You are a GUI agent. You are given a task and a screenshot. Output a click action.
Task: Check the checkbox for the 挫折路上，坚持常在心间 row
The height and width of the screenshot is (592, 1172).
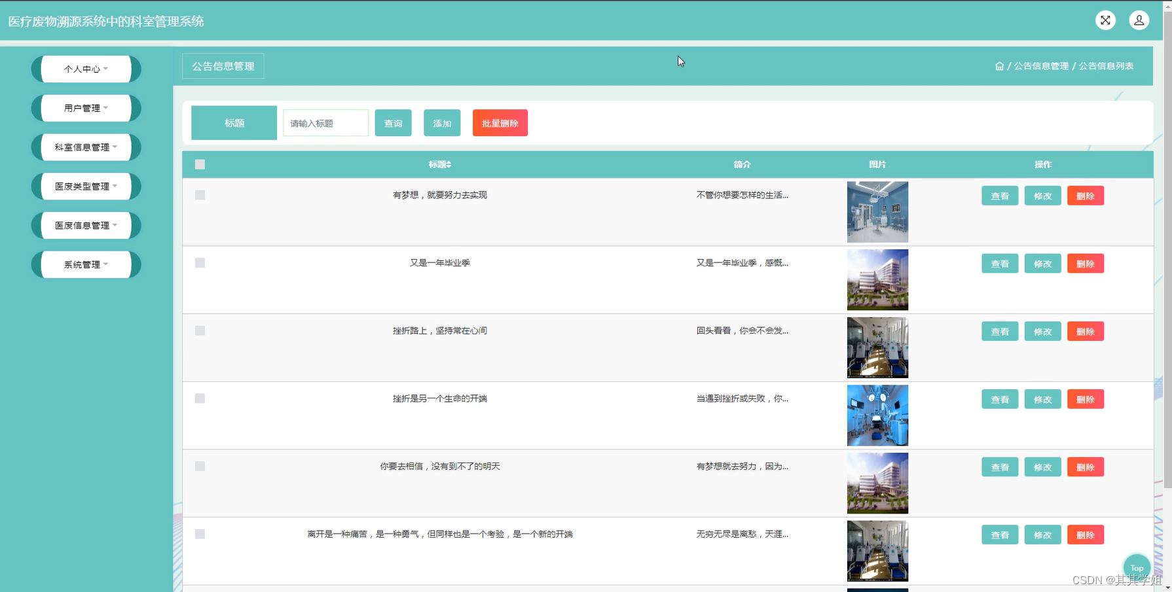pos(200,330)
